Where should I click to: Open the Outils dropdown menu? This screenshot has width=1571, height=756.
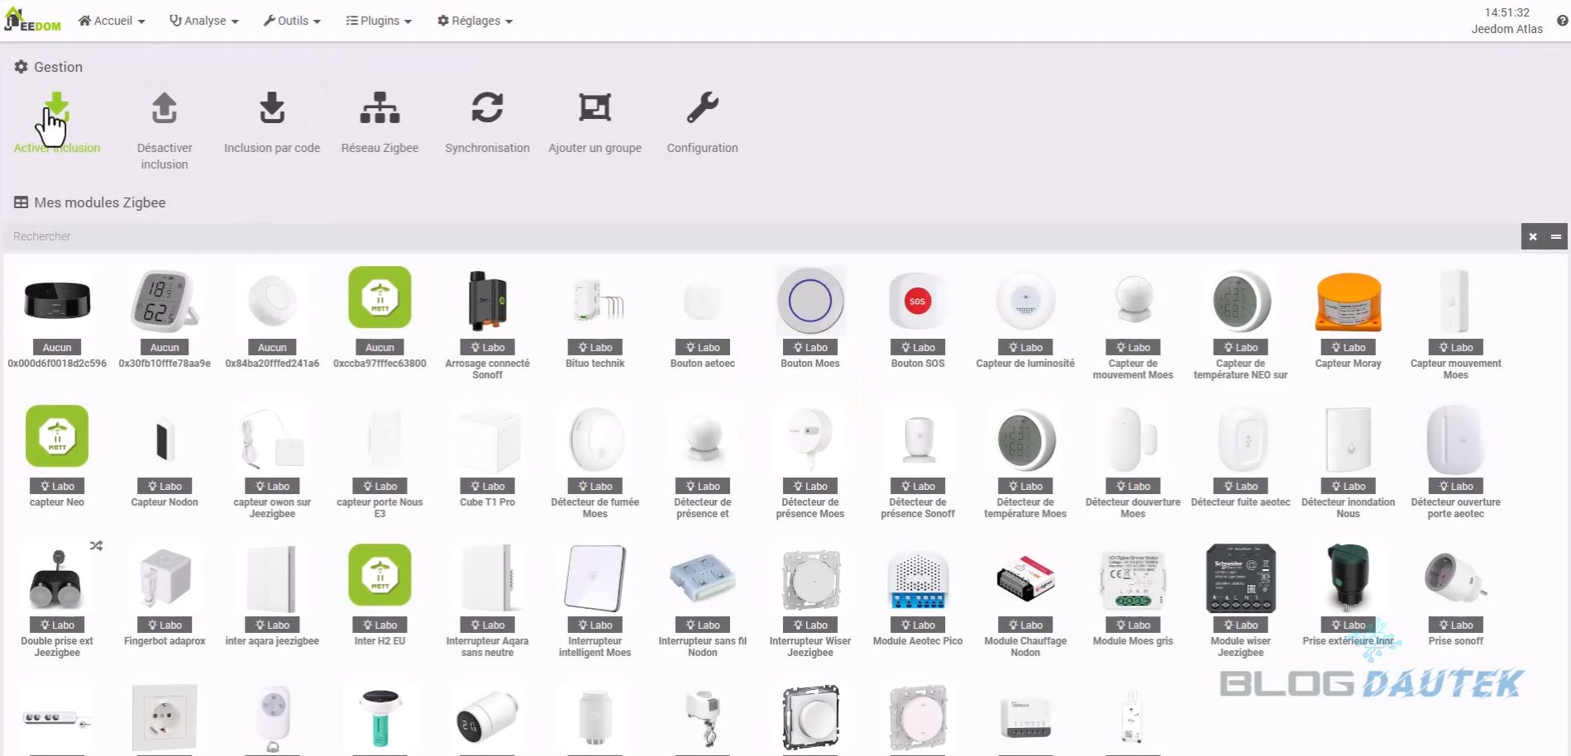292,21
